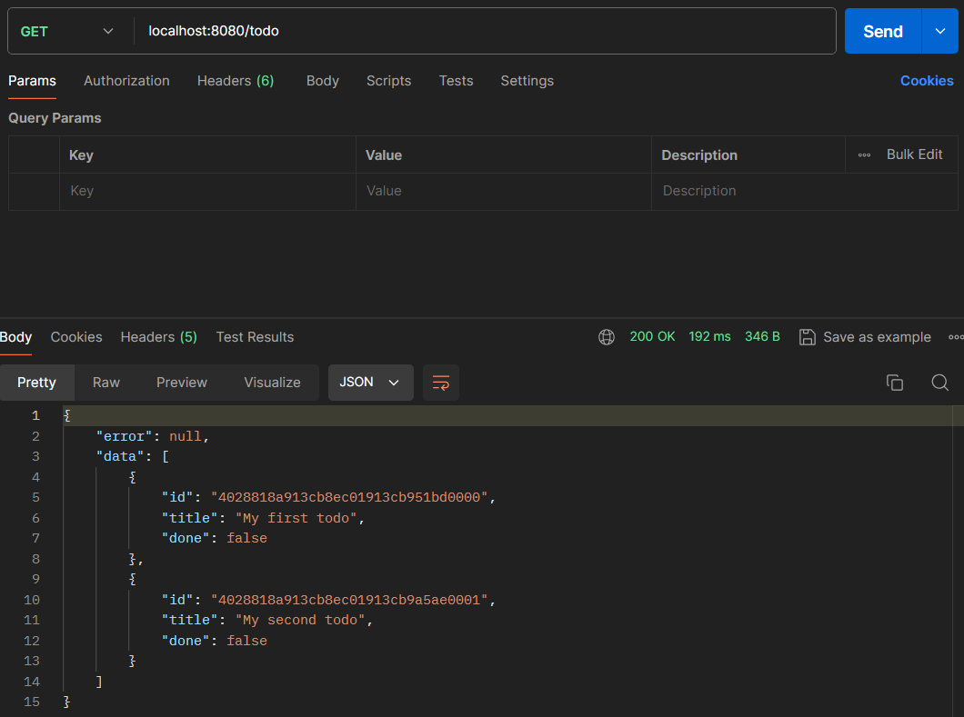Open the Send options dropdown arrow
Image resolution: width=964 pixels, height=717 pixels.
click(x=940, y=31)
